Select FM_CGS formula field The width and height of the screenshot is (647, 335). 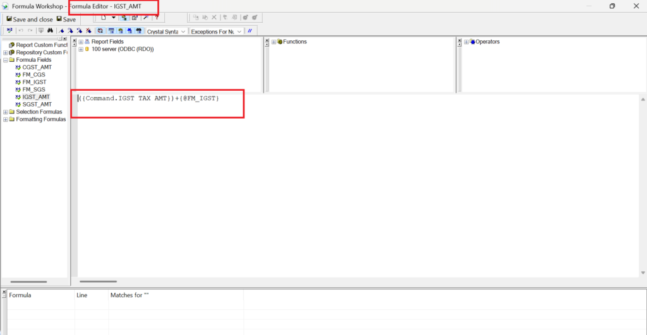coord(33,74)
